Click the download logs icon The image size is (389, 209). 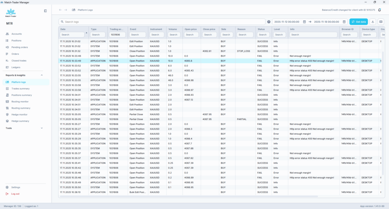pos(373,22)
